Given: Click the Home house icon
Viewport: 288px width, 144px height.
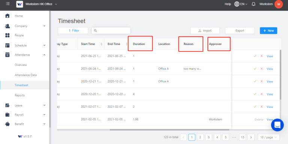Looking at the screenshot, I should [x=7, y=16].
